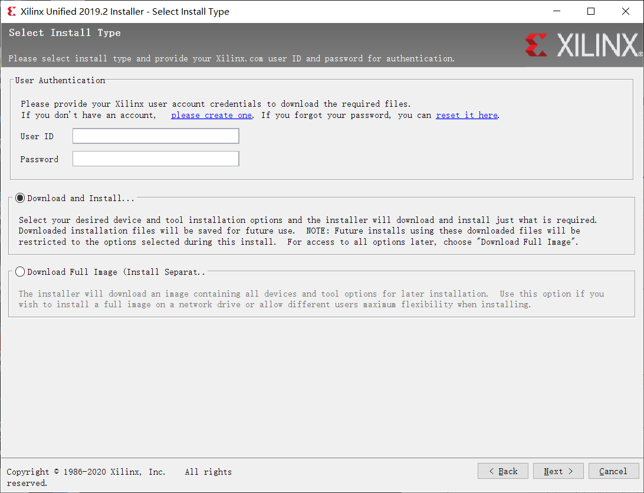Click the copyright notice text
644x493 pixels.
119,478
